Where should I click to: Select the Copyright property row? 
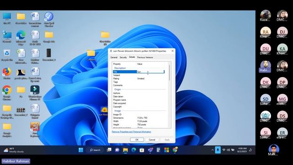tap(139, 107)
